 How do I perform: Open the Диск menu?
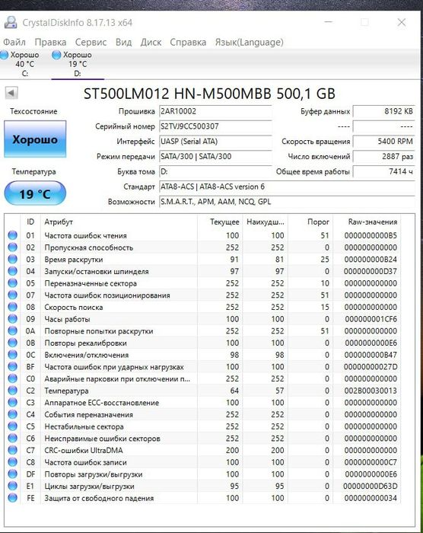pos(151,42)
